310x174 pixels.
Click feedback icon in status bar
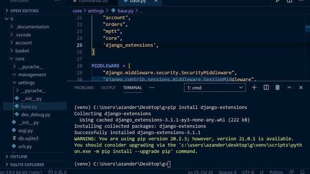pyautogui.click(x=292, y=172)
